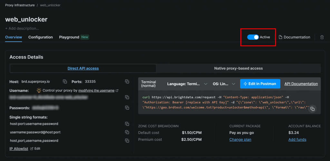Screen dimensions: 330x161
Task: Toggle the Active zone switch
Action: (253, 37)
